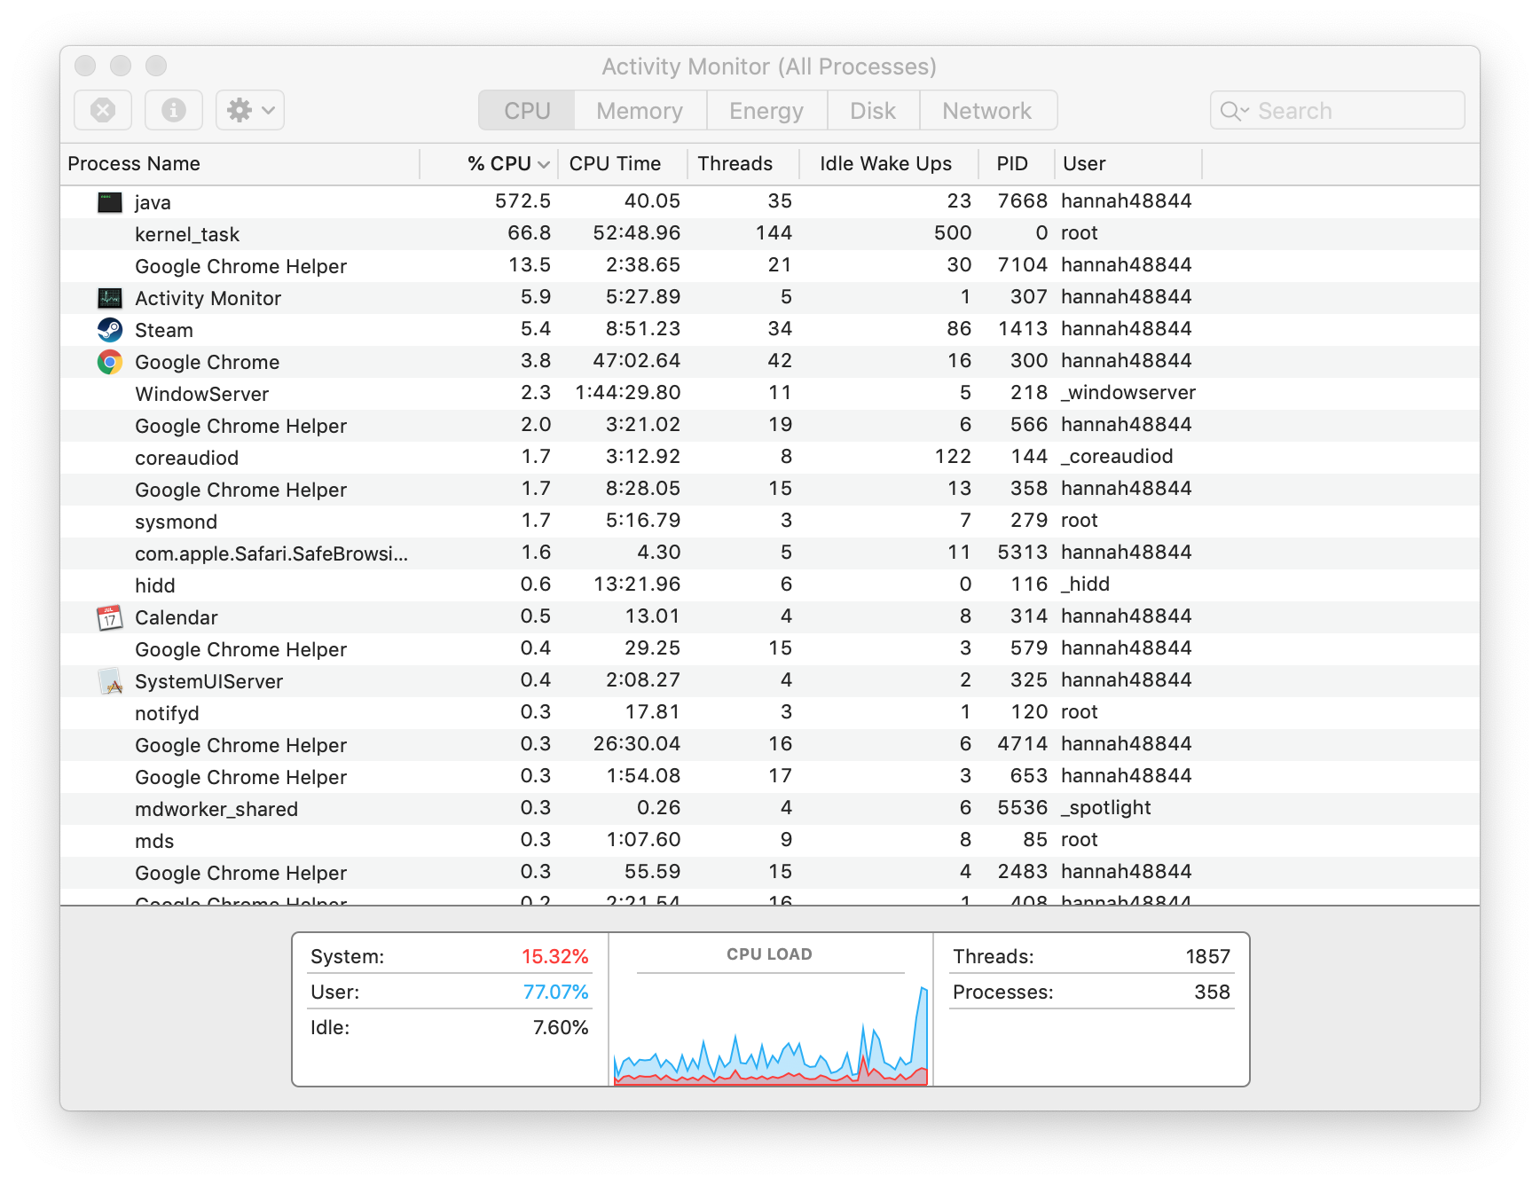This screenshot has height=1185, width=1540.
Task: Switch to the Network tab
Action: coord(987,111)
